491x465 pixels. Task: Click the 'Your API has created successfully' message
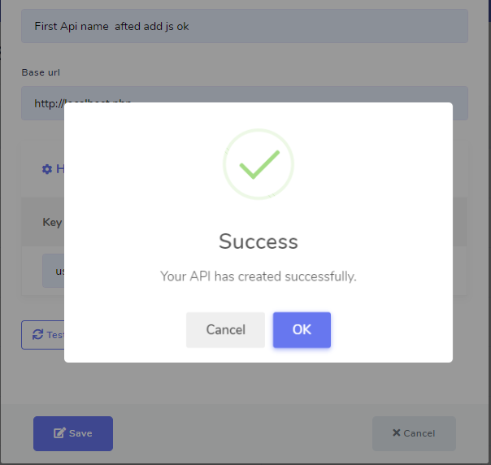[259, 276]
